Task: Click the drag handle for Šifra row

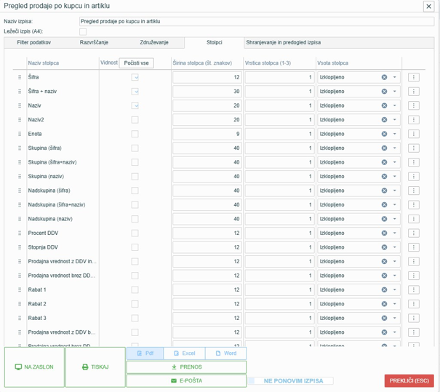Action: pyautogui.click(x=20, y=77)
